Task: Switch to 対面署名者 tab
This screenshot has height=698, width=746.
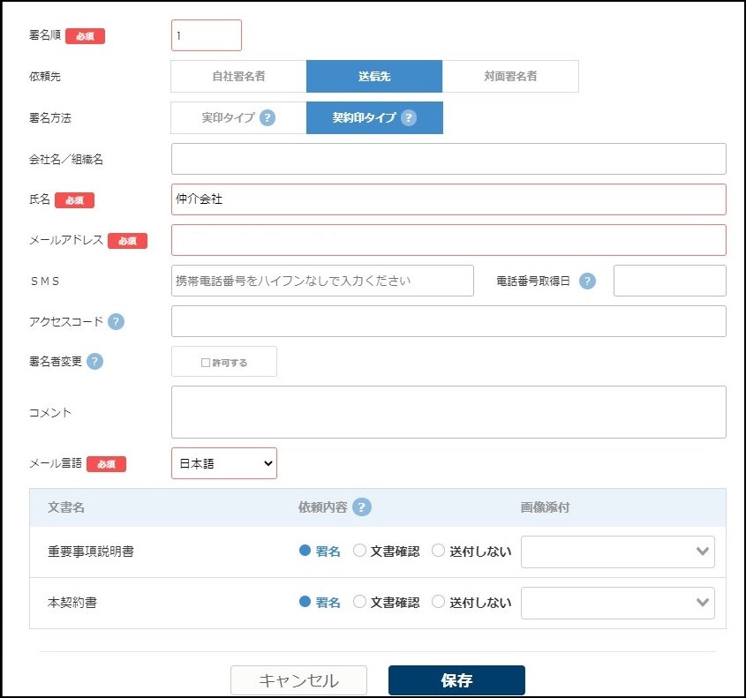Action: (510, 77)
